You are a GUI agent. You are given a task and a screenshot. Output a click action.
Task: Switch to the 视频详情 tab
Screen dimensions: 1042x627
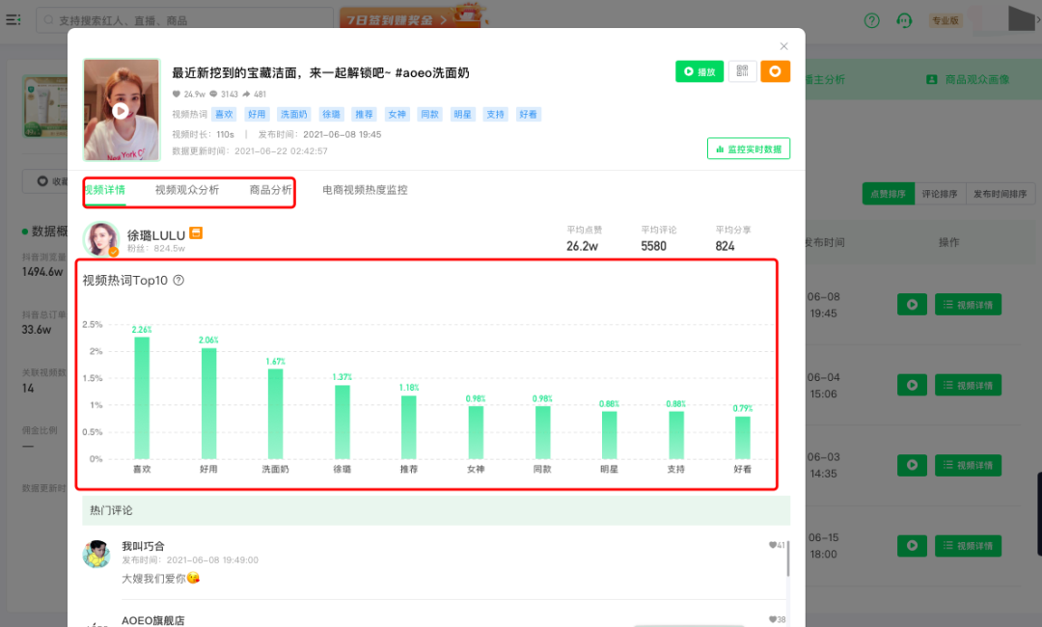click(105, 190)
